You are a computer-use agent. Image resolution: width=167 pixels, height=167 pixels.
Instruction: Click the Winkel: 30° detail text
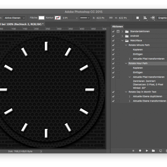[139, 88]
